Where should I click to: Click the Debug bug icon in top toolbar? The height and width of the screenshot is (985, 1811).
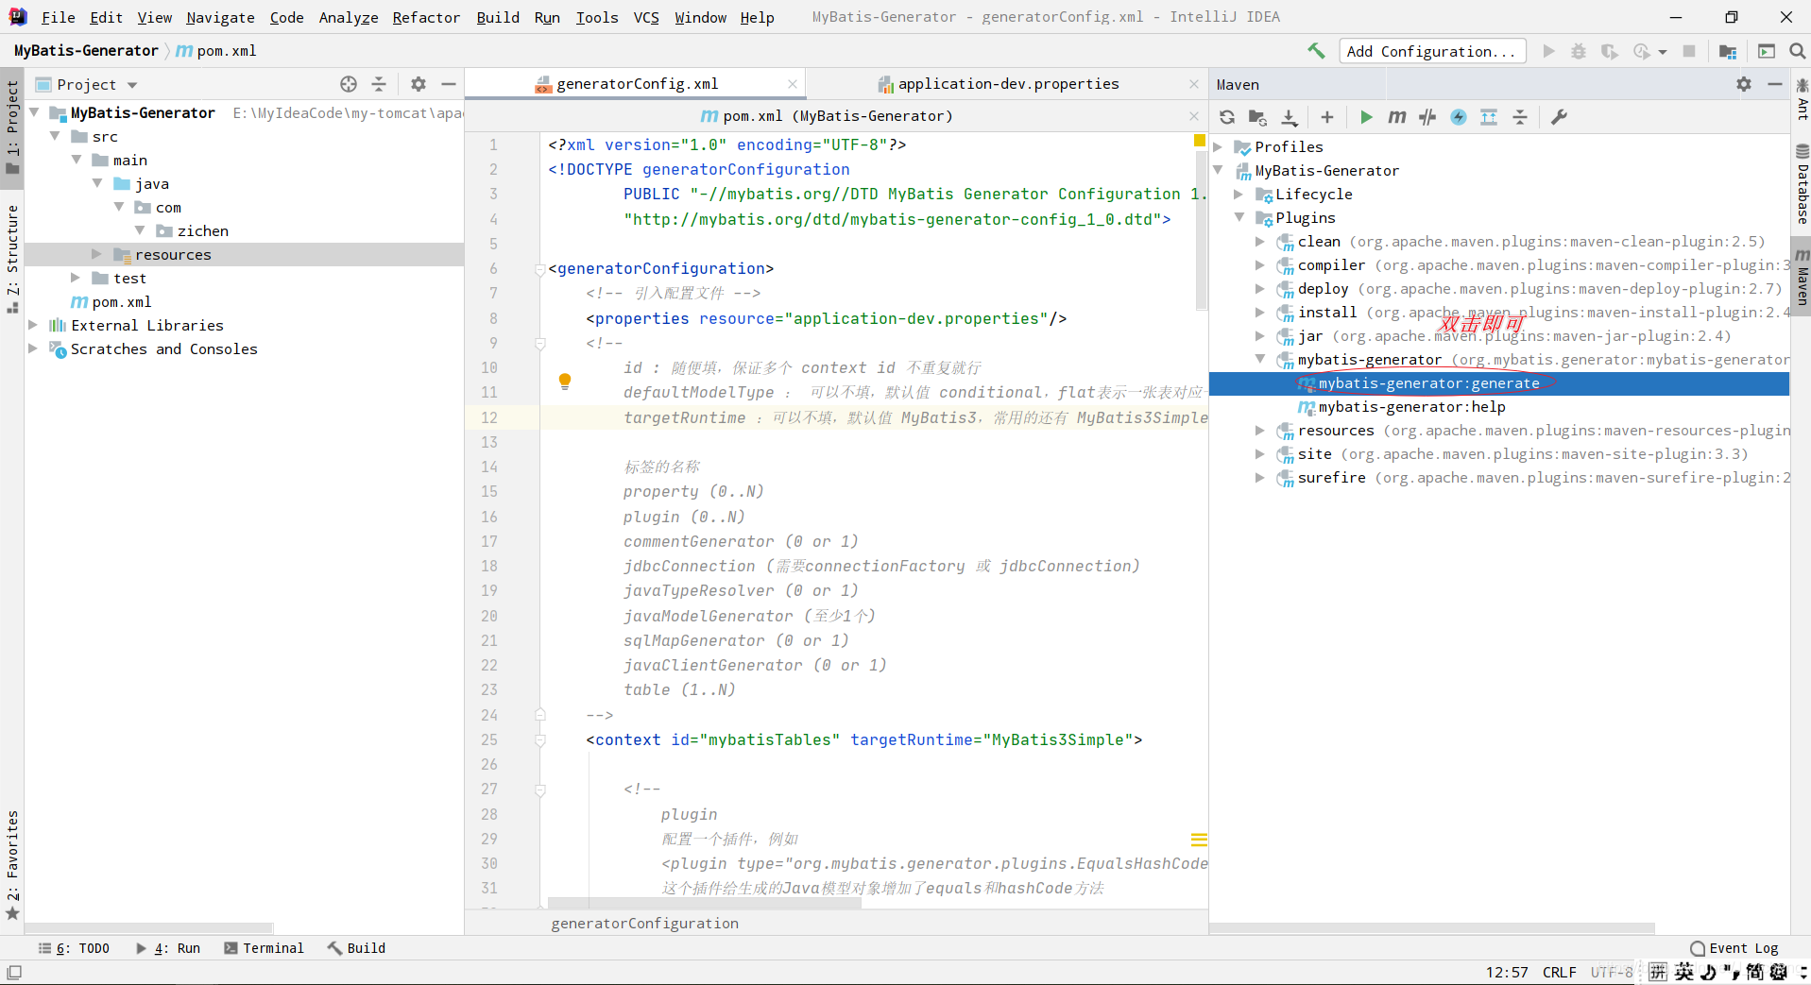(1579, 51)
